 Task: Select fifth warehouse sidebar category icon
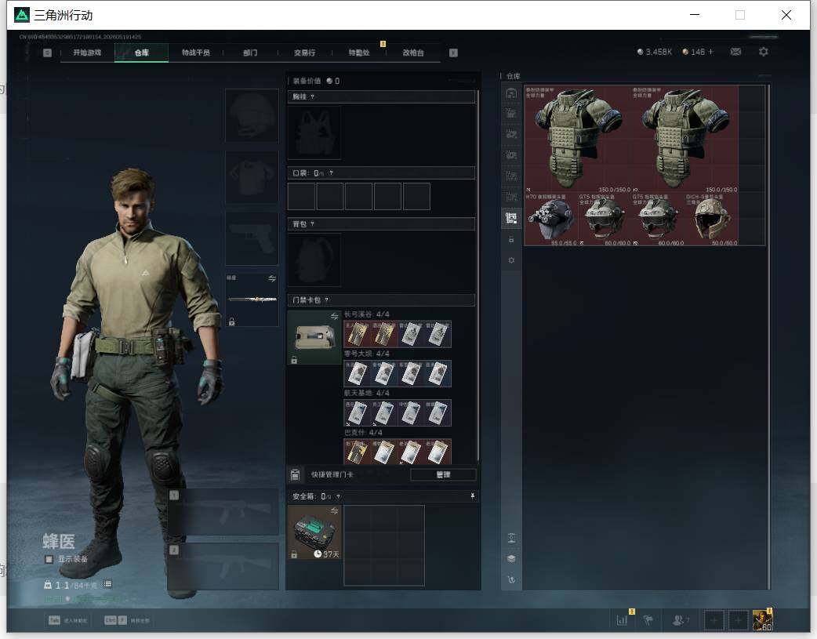pyautogui.click(x=511, y=176)
